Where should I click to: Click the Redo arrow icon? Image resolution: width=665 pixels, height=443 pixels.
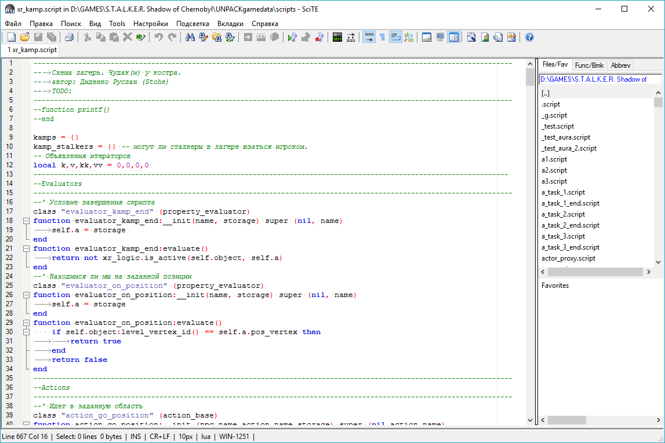tap(172, 37)
